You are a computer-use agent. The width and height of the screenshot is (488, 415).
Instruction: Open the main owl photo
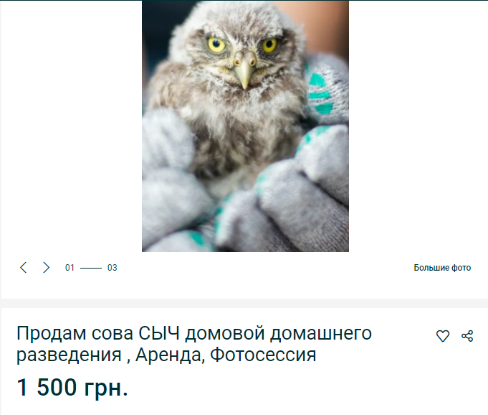245,126
